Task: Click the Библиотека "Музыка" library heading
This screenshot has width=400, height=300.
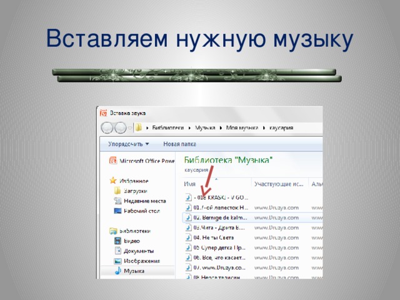Action: point(228,160)
